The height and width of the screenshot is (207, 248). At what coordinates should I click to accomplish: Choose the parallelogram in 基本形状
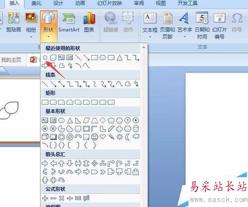tap(86, 121)
